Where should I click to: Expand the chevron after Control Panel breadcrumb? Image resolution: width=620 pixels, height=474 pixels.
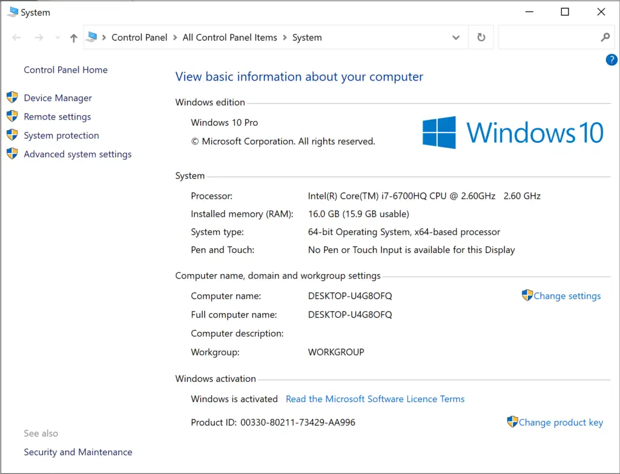pyautogui.click(x=175, y=38)
